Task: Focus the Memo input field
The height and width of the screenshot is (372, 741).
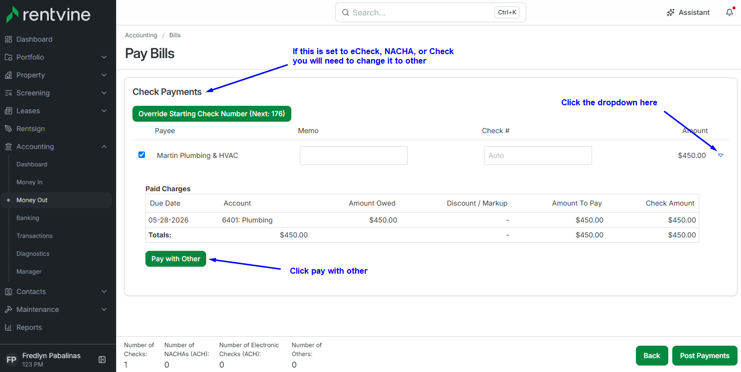Action: click(354, 155)
